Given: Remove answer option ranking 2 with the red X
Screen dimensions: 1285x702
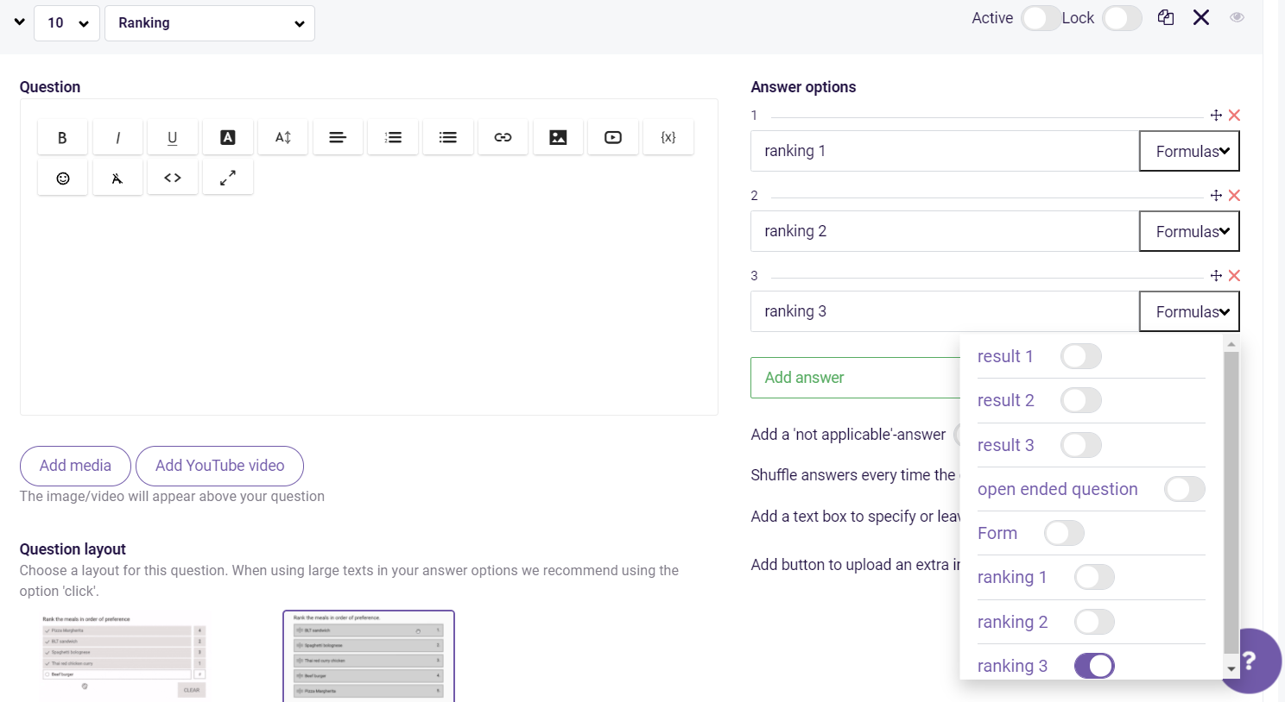Looking at the screenshot, I should pos(1234,195).
